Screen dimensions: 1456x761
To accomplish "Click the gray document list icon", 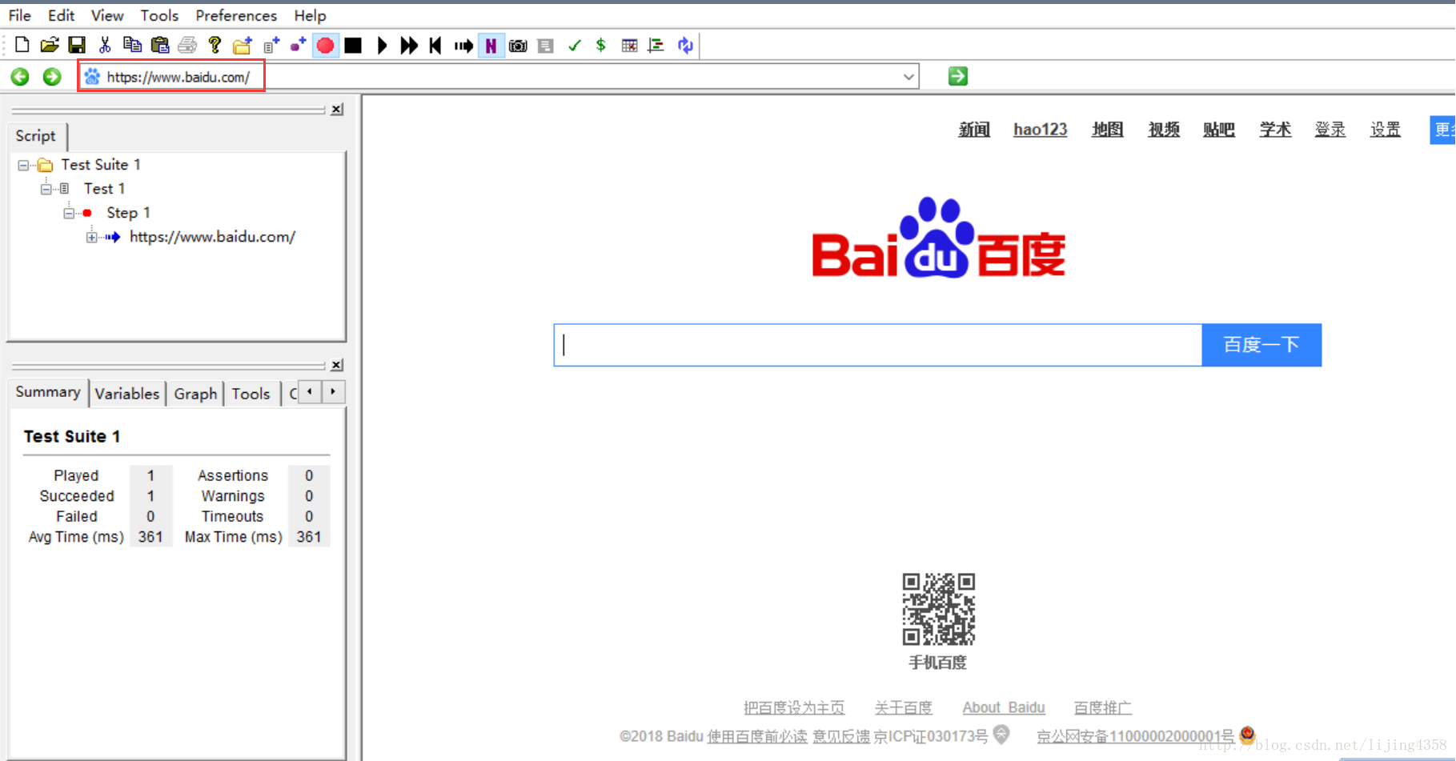I will tap(546, 45).
